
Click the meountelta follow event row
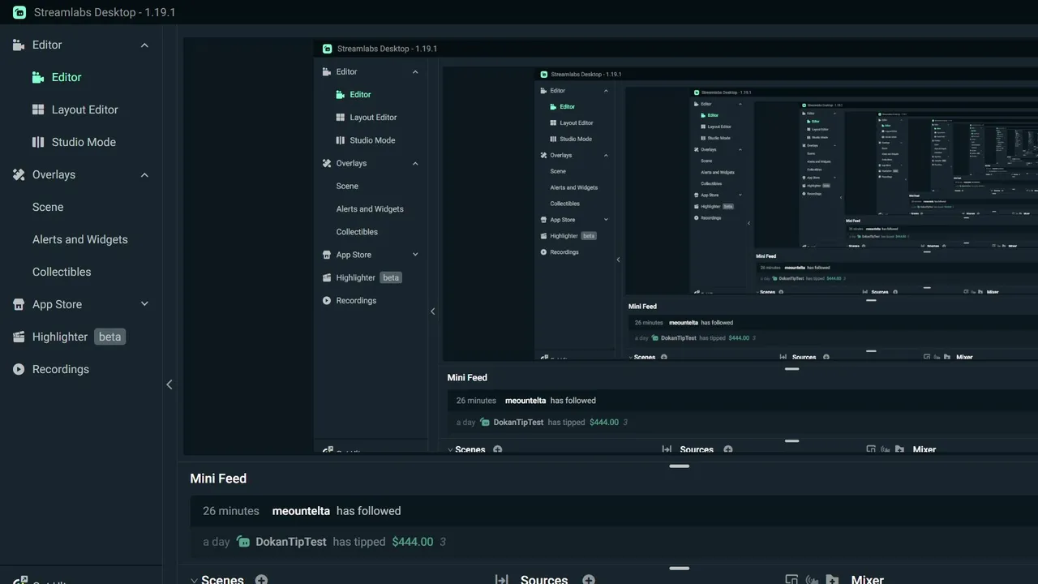tap(614, 511)
